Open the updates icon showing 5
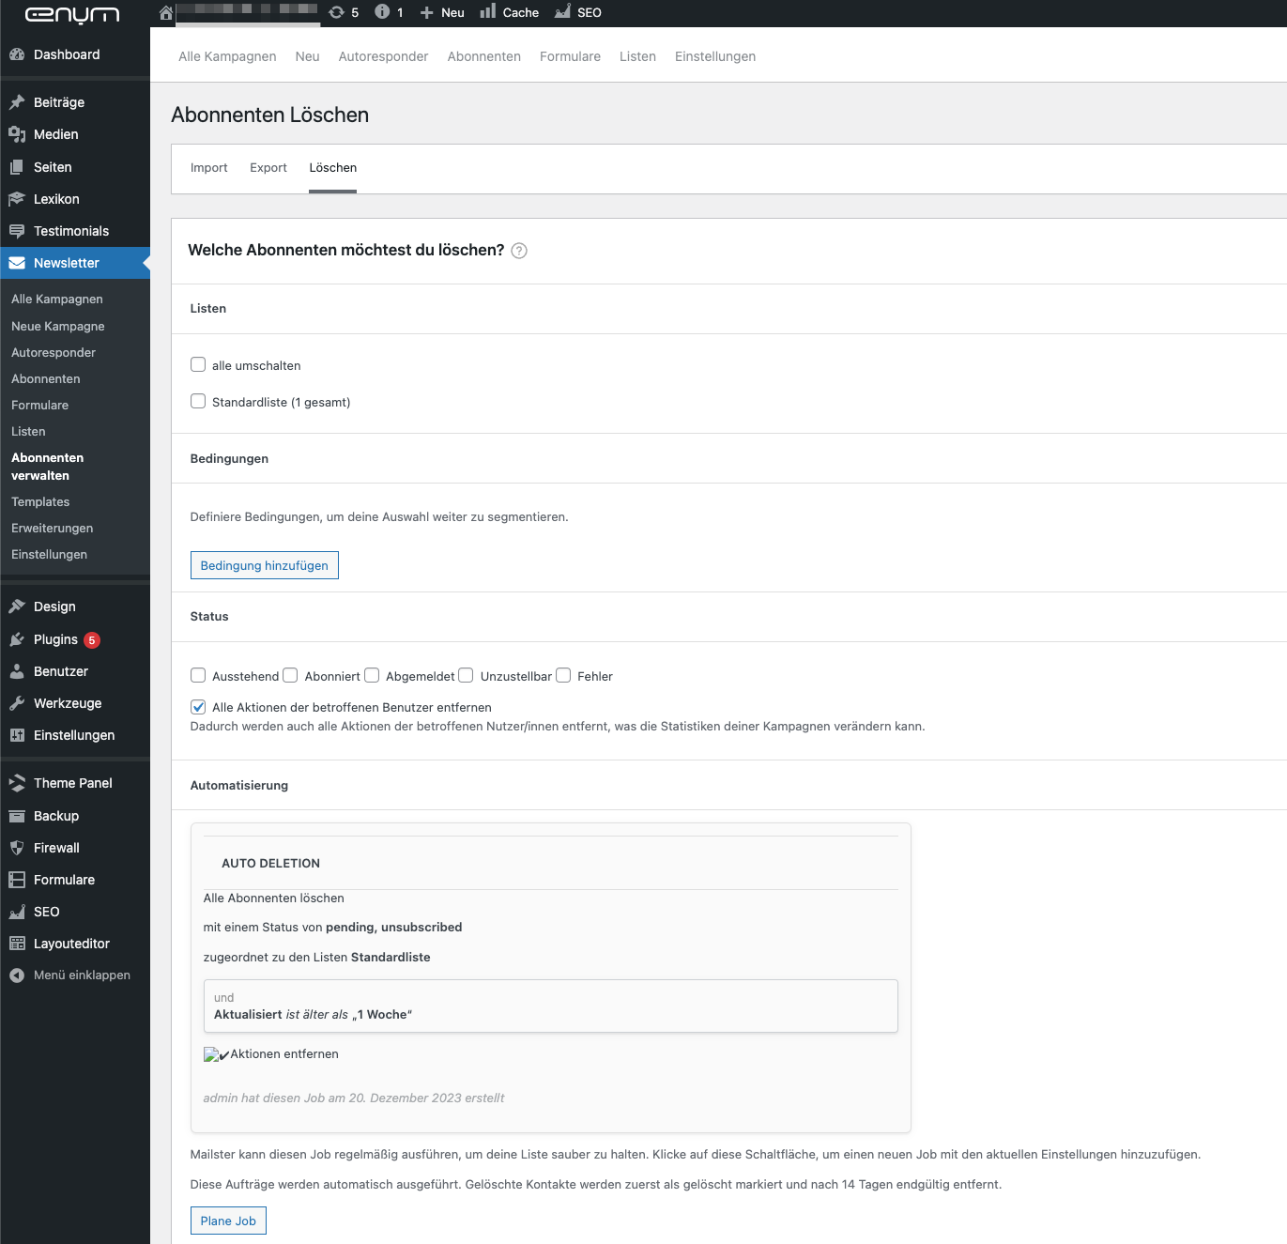This screenshot has height=1244, width=1287. [x=337, y=12]
